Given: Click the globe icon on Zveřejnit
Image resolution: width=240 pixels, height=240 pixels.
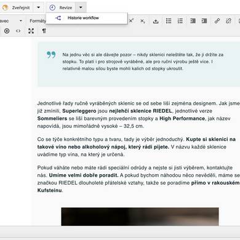Looking at the screenshot, I should (5, 7).
